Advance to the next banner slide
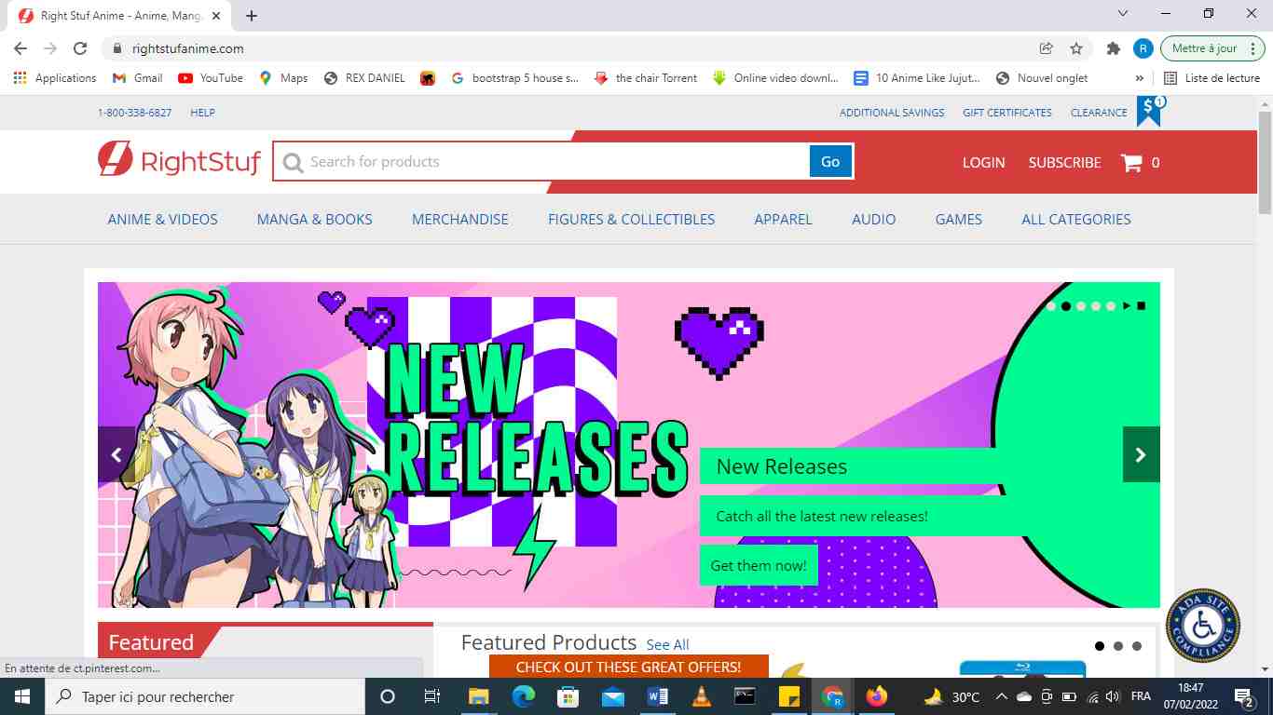Image resolution: width=1273 pixels, height=715 pixels. pyautogui.click(x=1141, y=454)
